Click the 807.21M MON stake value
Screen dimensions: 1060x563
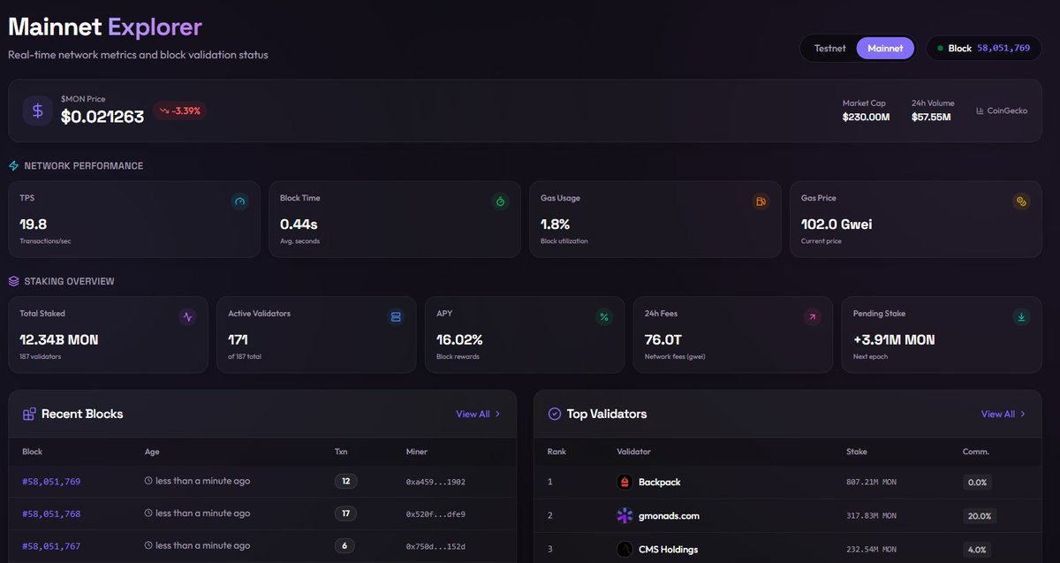pos(871,482)
